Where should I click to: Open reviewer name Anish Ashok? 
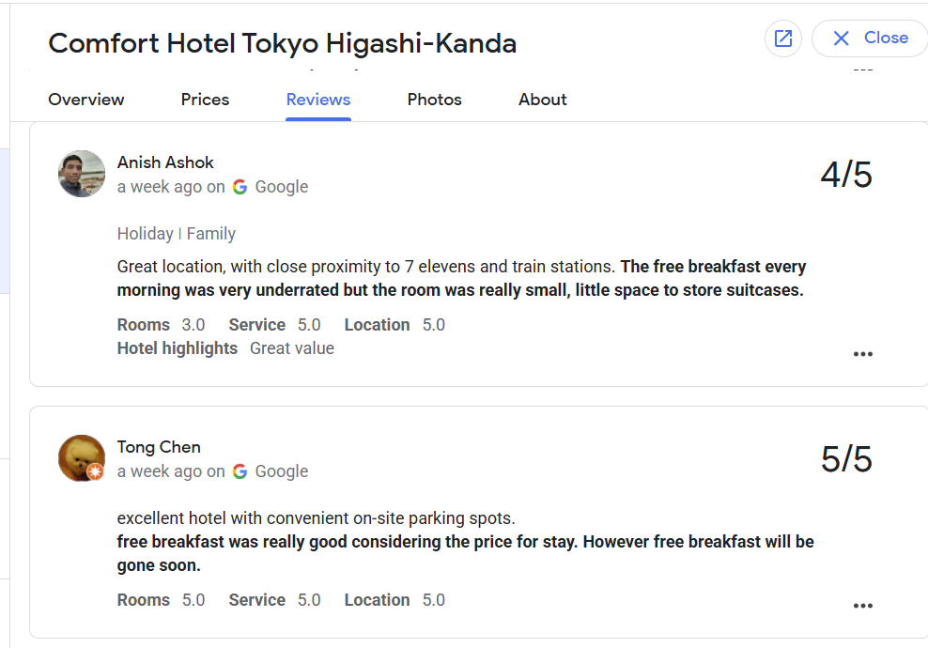pyautogui.click(x=165, y=162)
